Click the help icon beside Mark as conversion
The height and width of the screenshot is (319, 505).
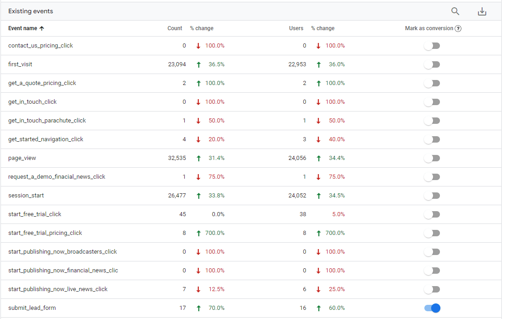[x=458, y=28]
